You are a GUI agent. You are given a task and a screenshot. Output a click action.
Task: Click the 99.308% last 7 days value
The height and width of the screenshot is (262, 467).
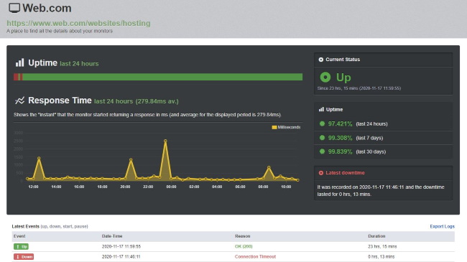(x=340, y=138)
